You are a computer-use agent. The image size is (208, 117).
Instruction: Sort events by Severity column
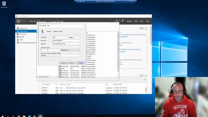pyautogui.click(x=62, y=84)
